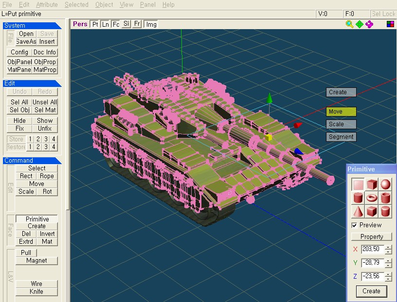Screen dimensions: 397x302
Task: Click the X coordinate field showing 203,50
Action: click(373, 249)
